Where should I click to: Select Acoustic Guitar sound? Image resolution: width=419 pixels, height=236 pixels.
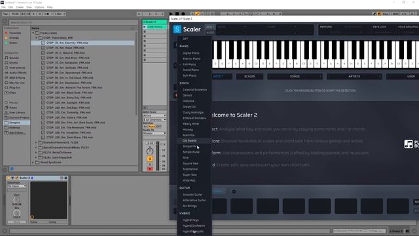tap(192, 195)
